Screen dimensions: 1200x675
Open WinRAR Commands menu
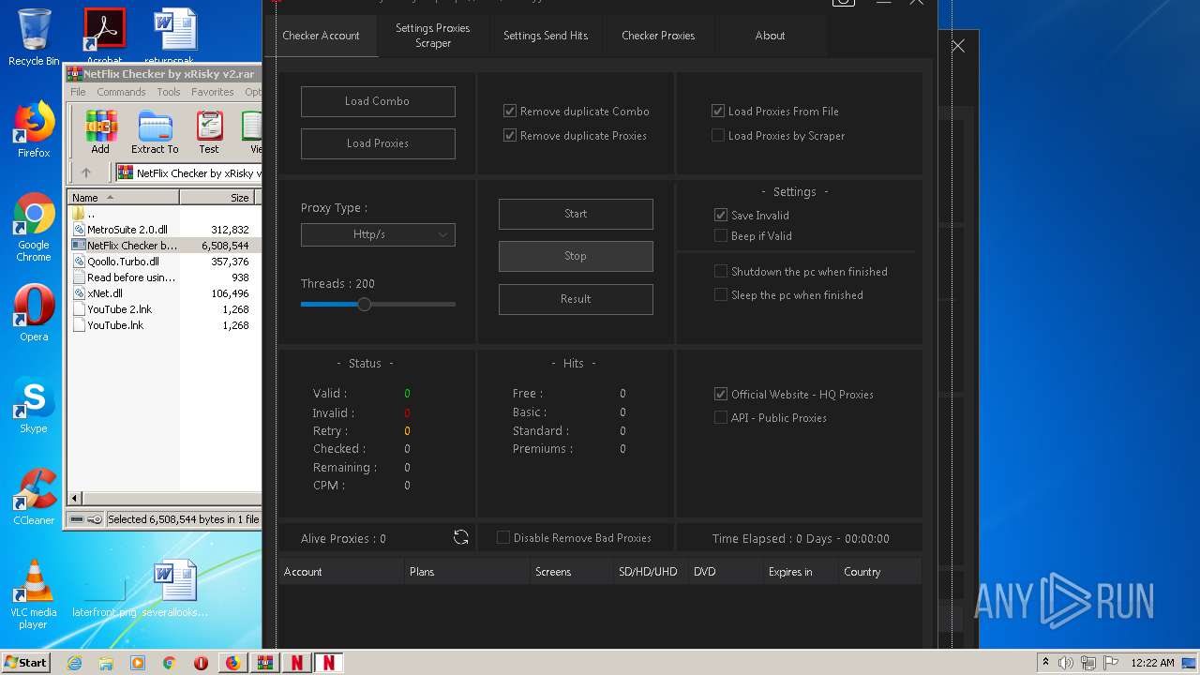121,92
